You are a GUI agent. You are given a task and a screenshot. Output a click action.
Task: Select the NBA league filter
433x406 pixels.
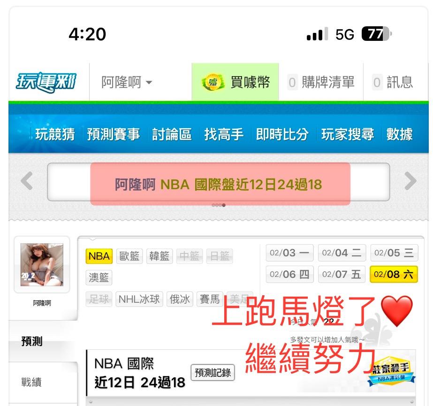click(x=99, y=256)
